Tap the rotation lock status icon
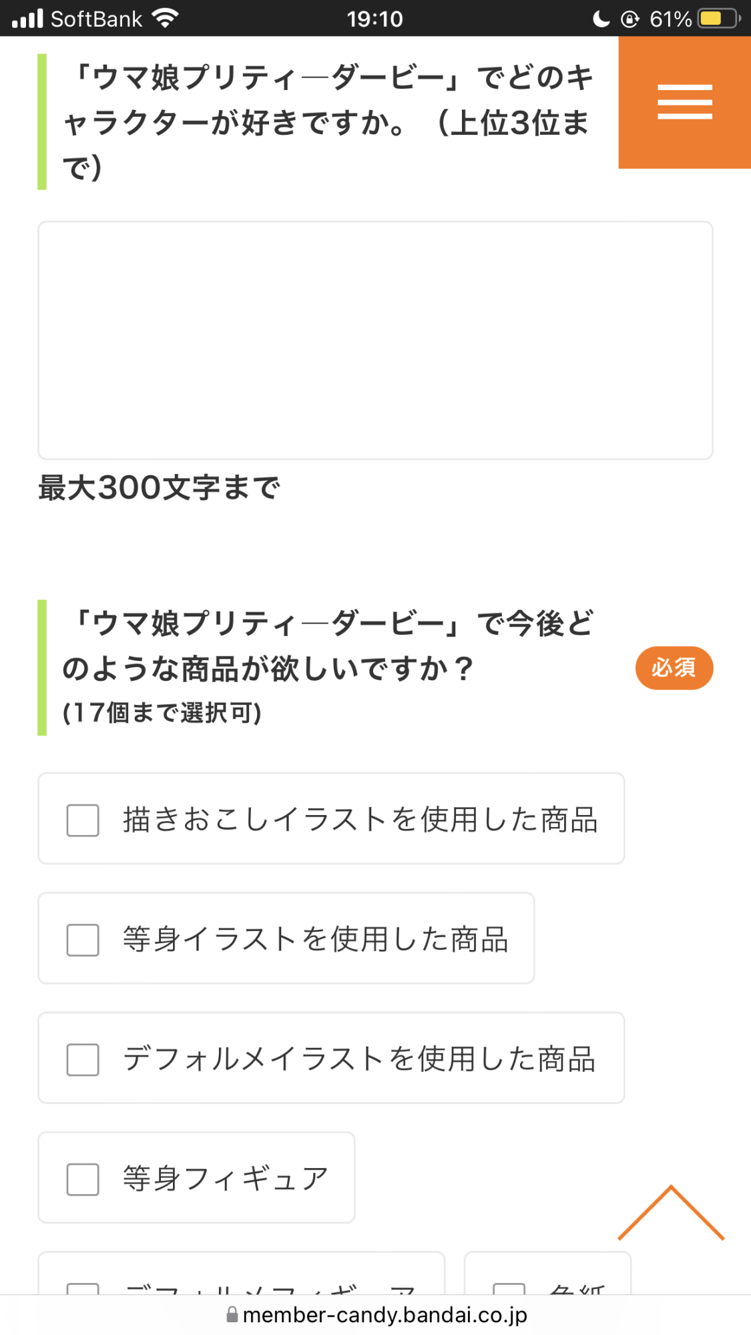 [630, 19]
